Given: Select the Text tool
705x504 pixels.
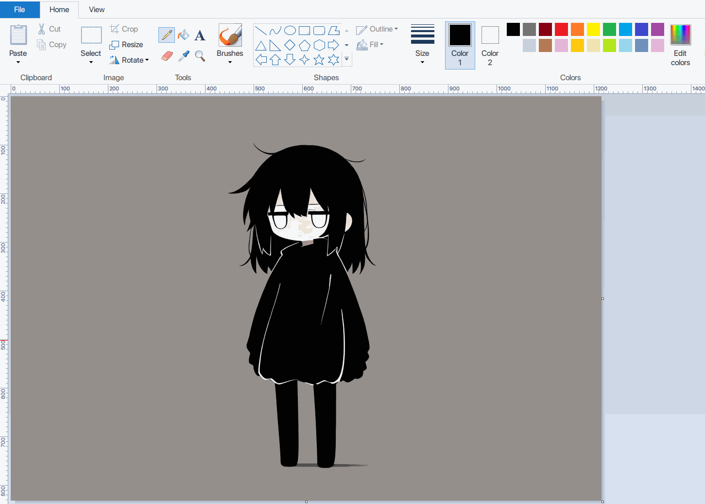Looking at the screenshot, I should pyautogui.click(x=200, y=35).
